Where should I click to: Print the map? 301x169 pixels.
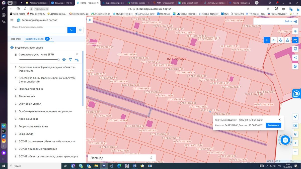[295, 66]
